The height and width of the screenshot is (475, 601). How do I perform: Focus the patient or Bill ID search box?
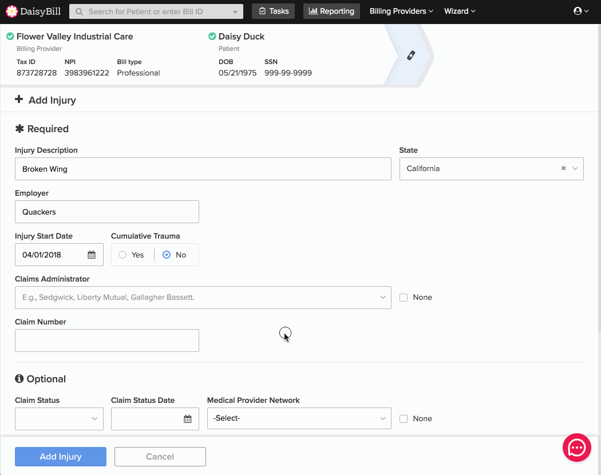156,11
